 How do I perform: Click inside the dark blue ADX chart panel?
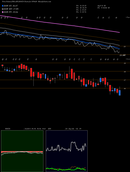click(x=67, y=151)
